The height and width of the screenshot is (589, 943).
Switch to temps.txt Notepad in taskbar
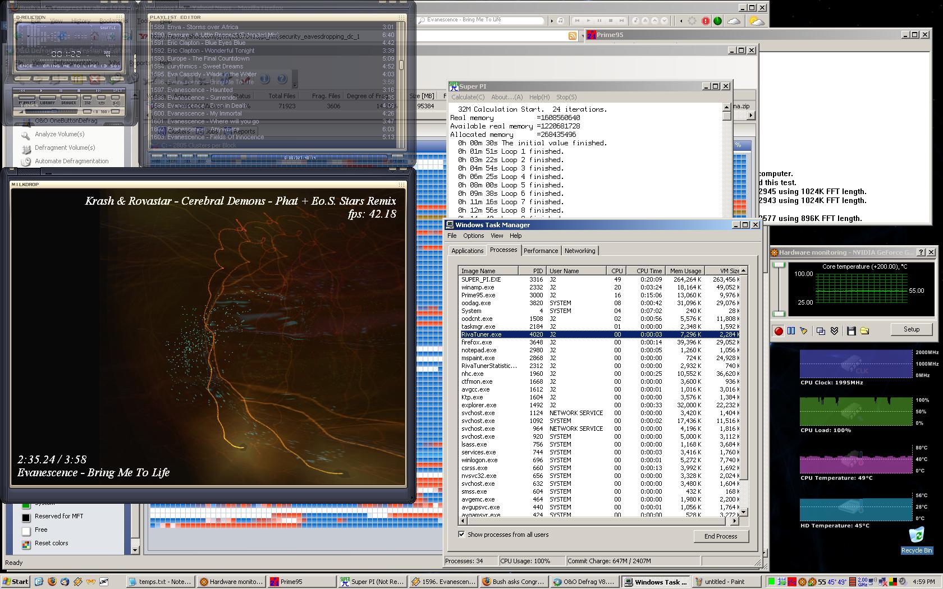pos(160,582)
